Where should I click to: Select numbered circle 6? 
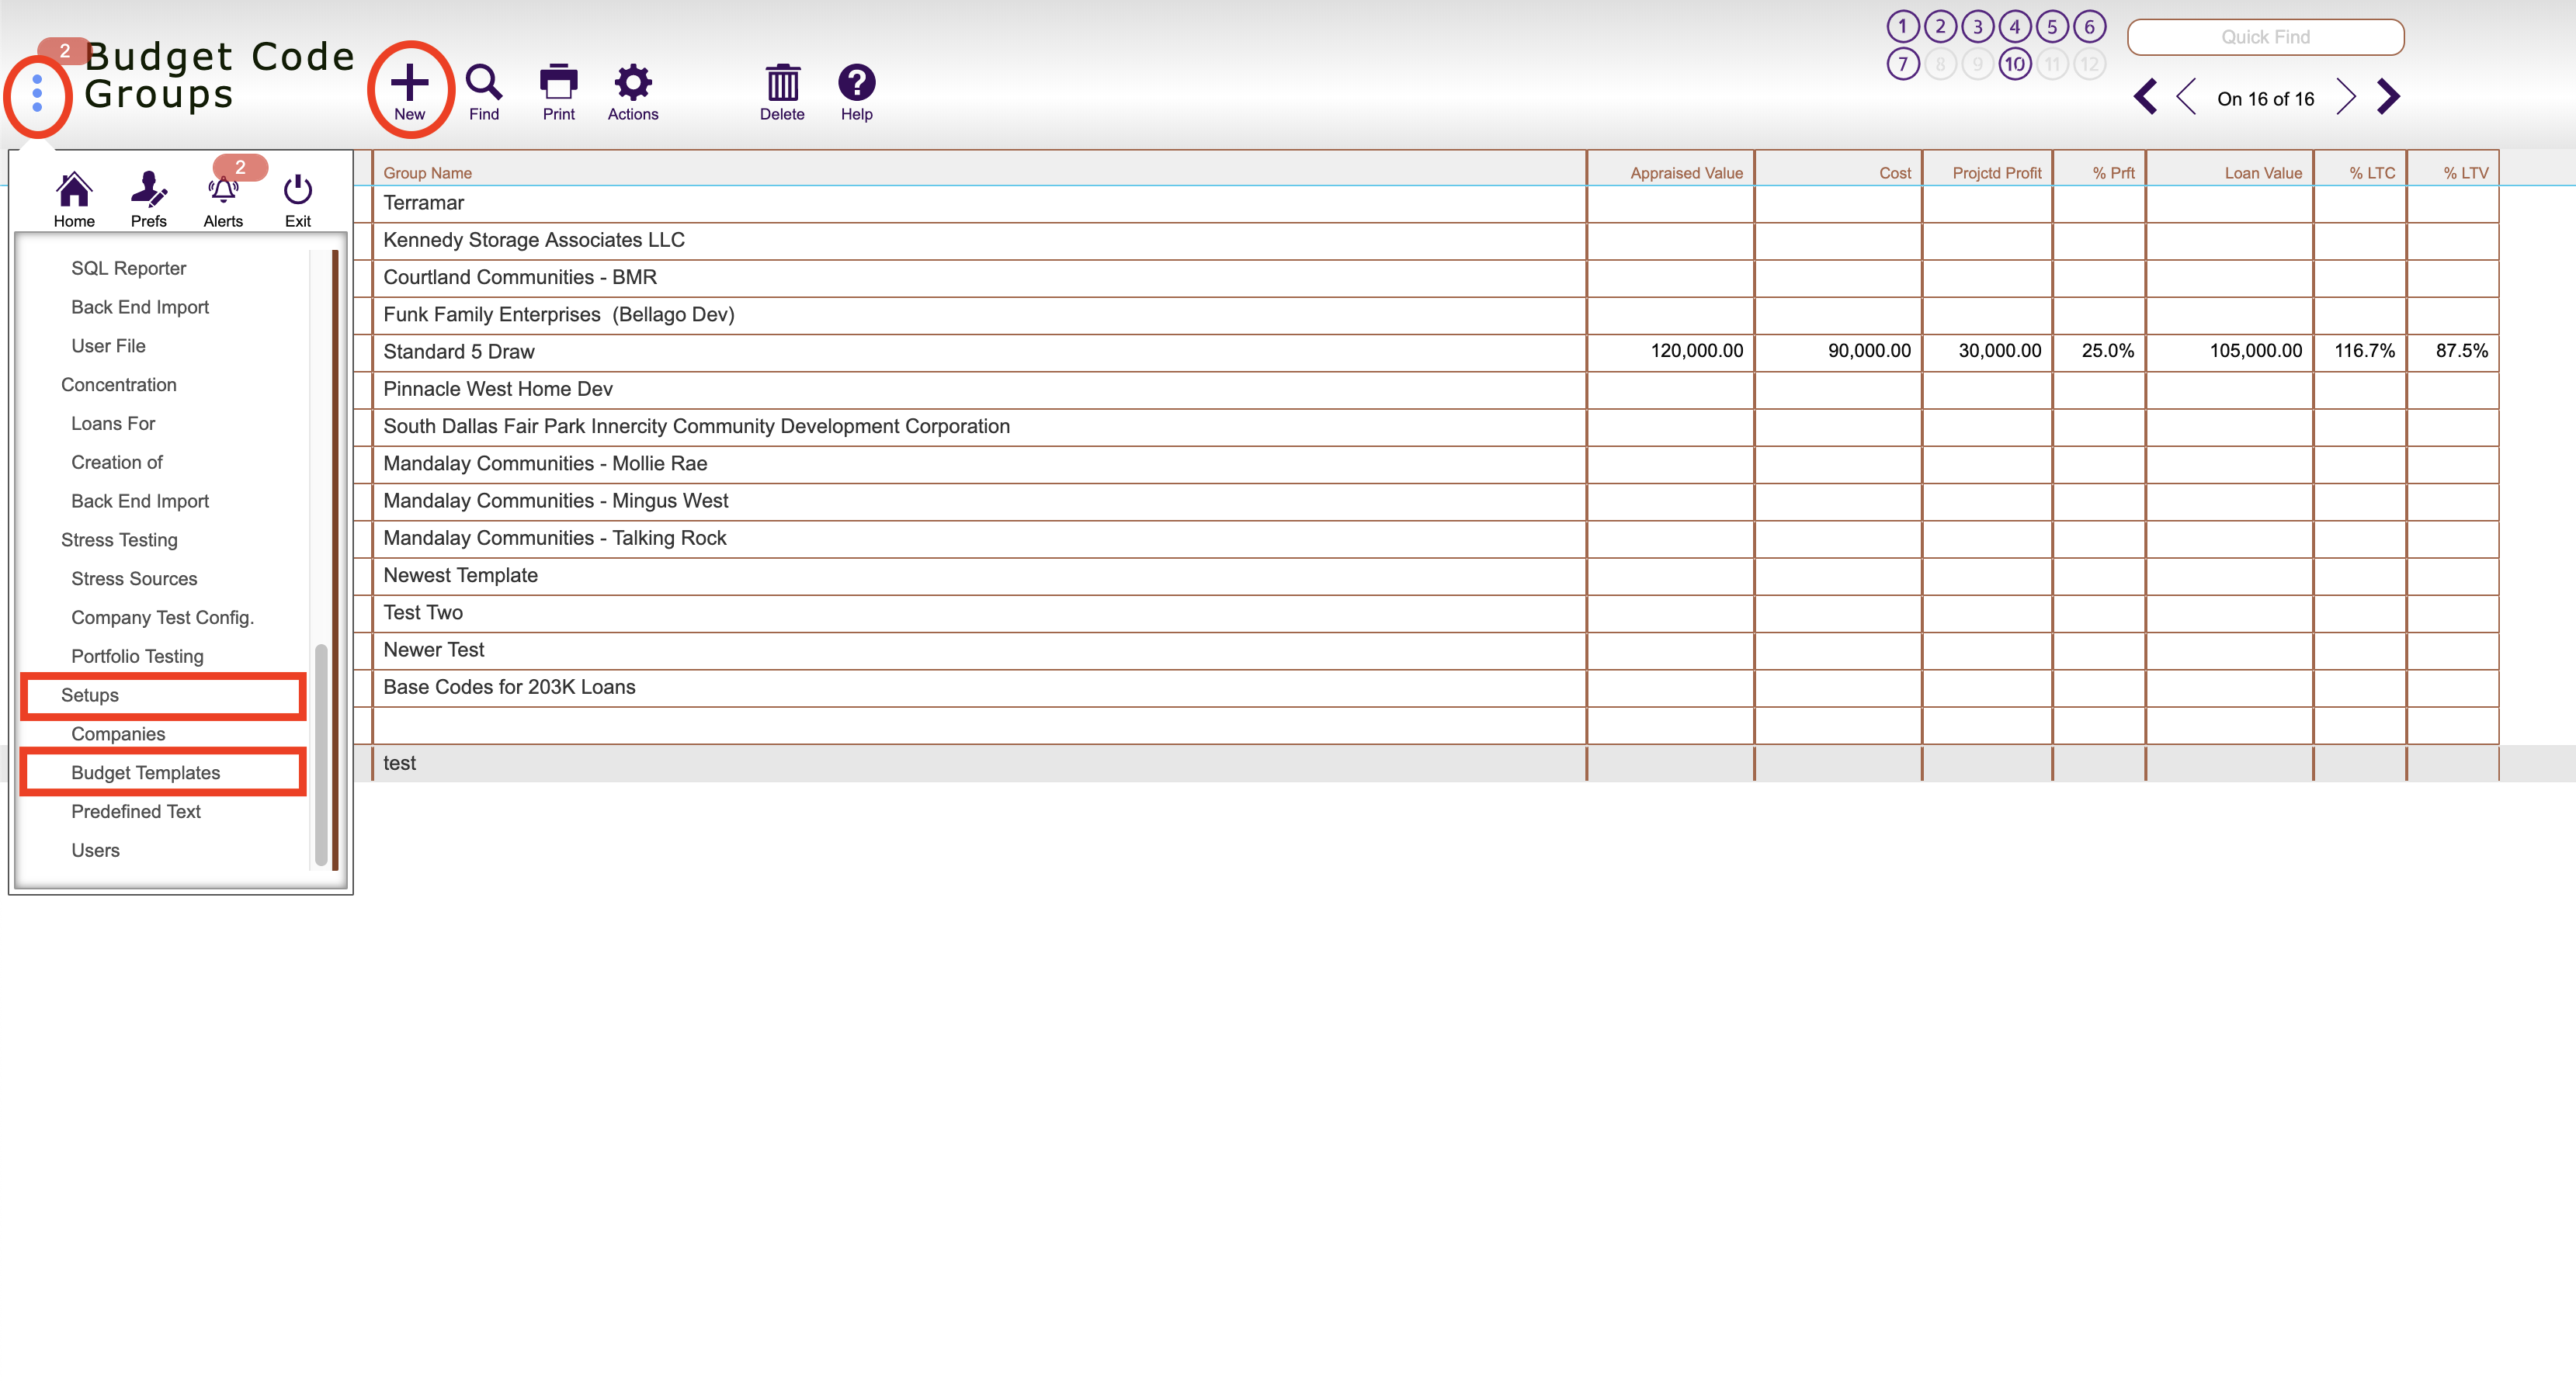coord(2089,27)
